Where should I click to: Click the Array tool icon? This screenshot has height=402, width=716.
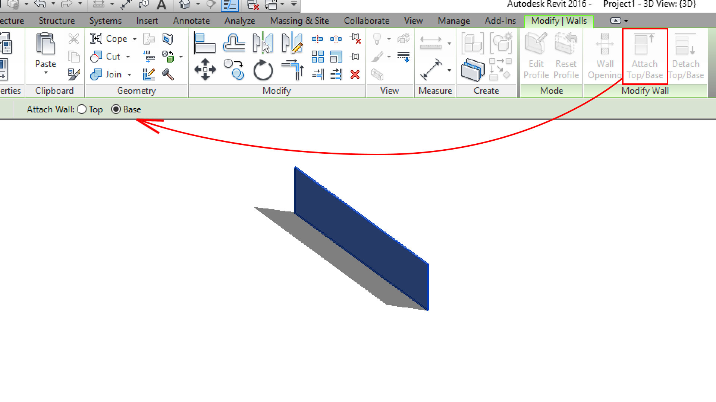click(x=317, y=57)
